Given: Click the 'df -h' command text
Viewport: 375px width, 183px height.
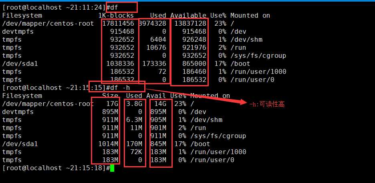Looking at the screenshot, I should (x=120, y=87).
